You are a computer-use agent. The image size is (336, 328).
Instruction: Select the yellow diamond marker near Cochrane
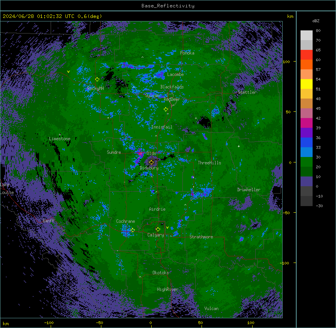tap(133, 230)
